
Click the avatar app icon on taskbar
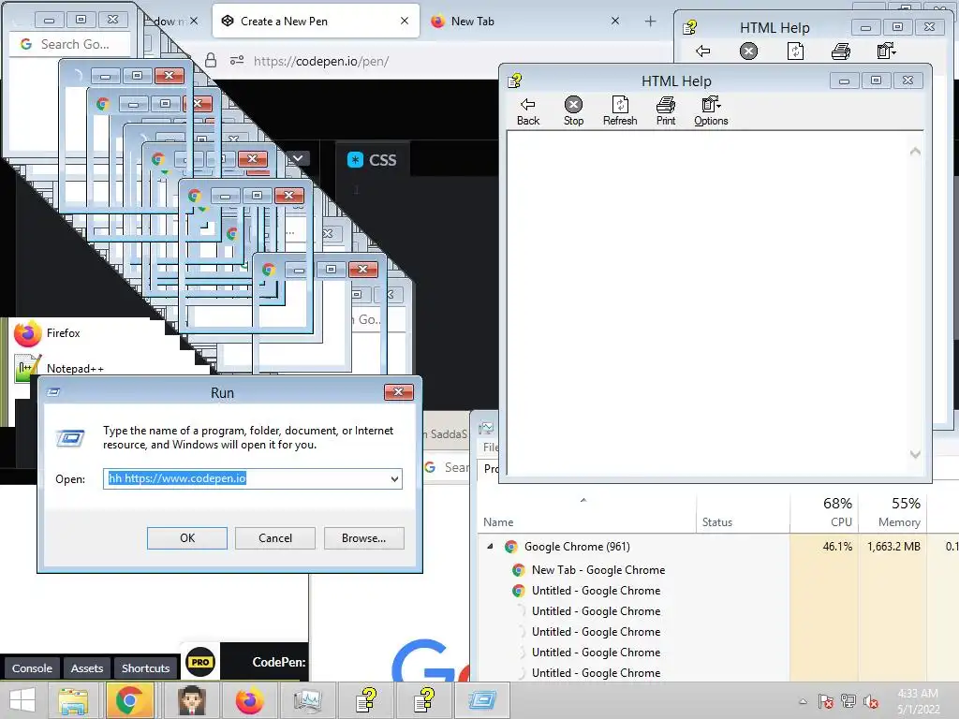[x=192, y=700]
